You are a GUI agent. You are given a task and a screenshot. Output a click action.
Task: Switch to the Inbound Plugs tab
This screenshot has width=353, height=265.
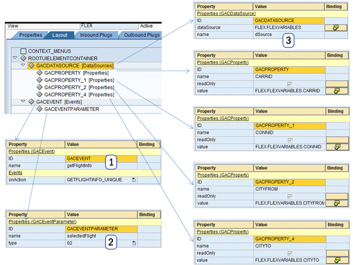coord(95,35)
